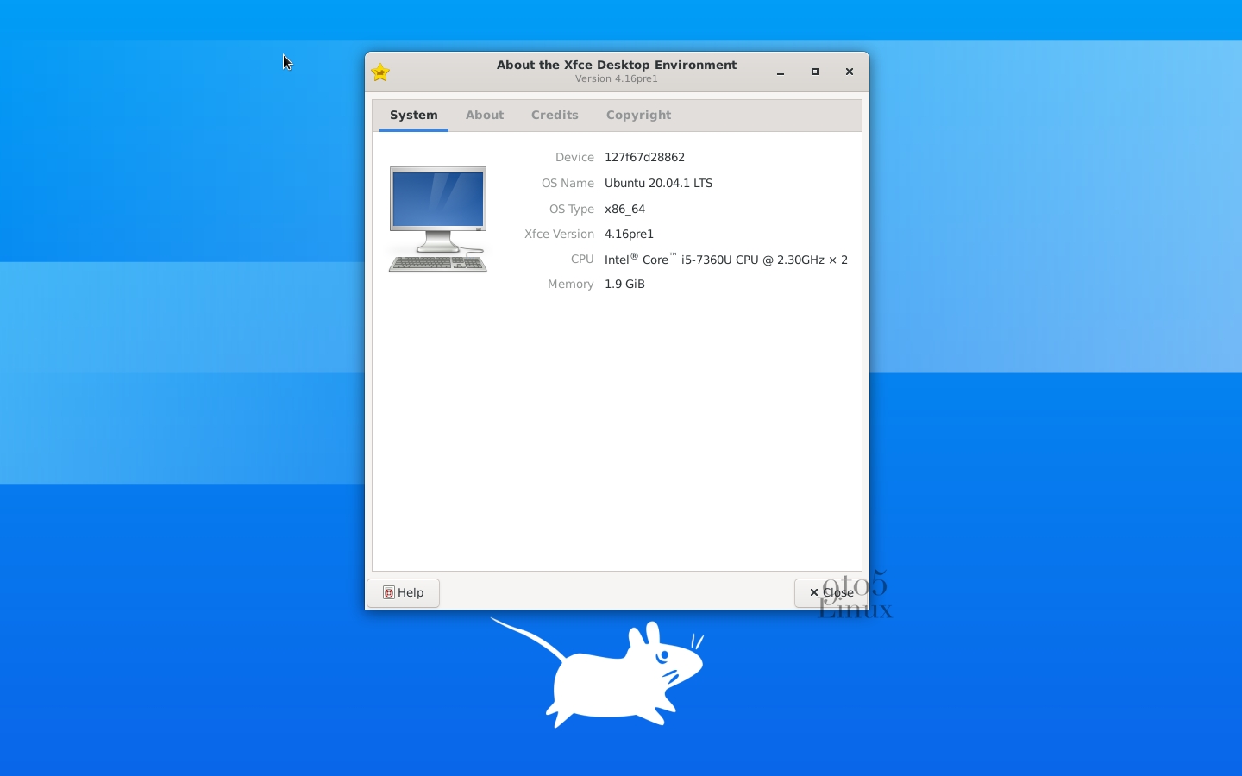Switch to the System tab
Screen dimensions: 1242x776
pyautogui.click(x=414, y=116)
